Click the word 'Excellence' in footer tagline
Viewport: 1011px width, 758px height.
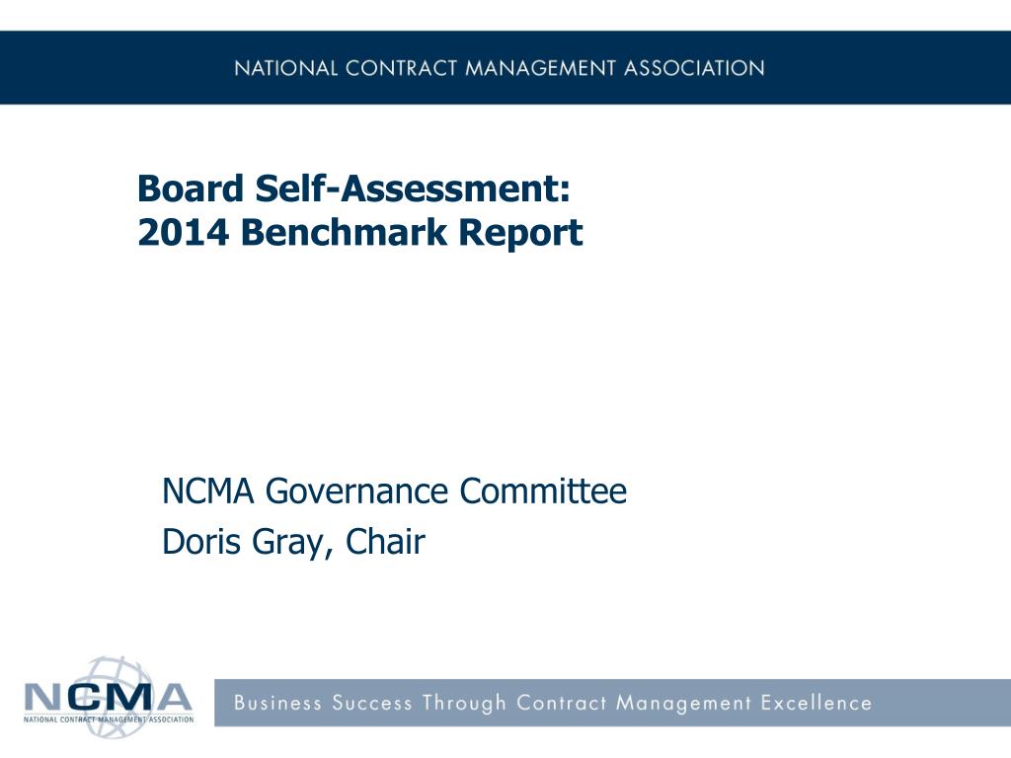pyautogui.click(x=816, y=703)
